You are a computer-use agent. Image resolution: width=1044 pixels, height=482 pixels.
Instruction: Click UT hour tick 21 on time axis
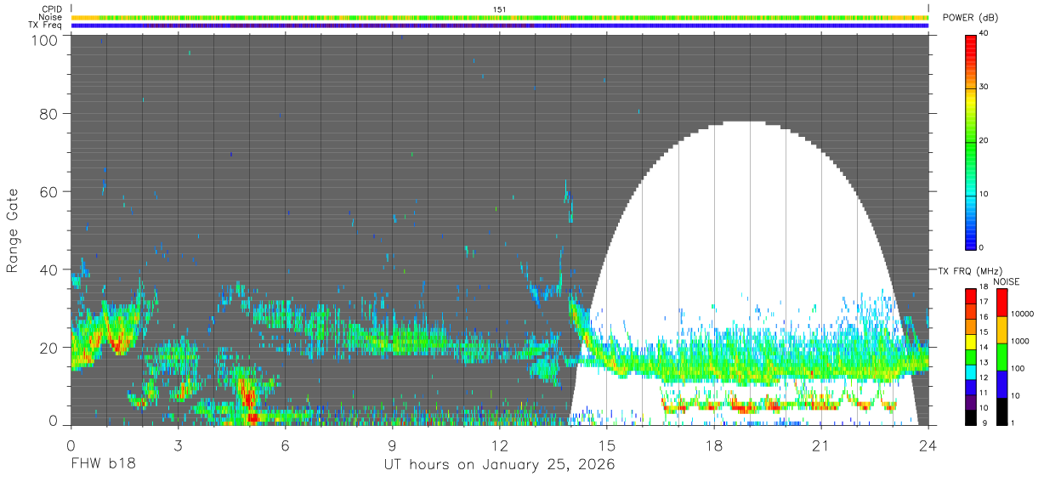[x=820, y=444]
